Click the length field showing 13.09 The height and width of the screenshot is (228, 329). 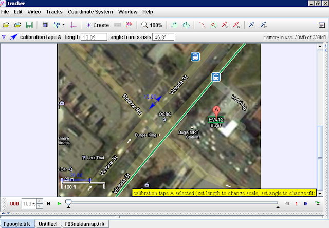click(x=94, y=37)
